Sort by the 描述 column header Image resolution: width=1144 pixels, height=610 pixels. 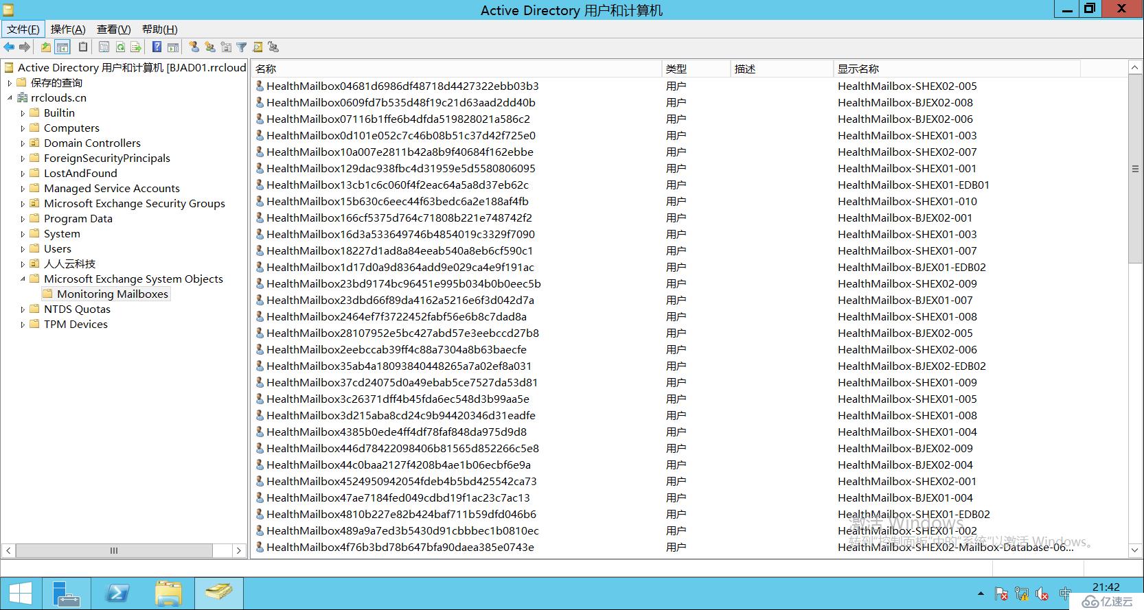pos(781,69)
